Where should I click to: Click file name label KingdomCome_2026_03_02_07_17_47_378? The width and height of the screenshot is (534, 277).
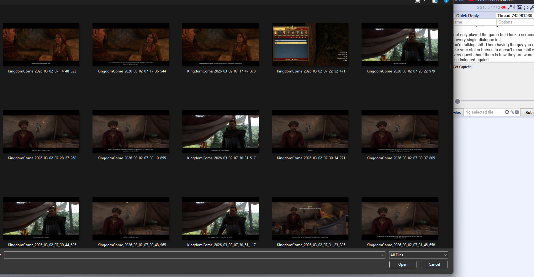click(x=221, y=71)
